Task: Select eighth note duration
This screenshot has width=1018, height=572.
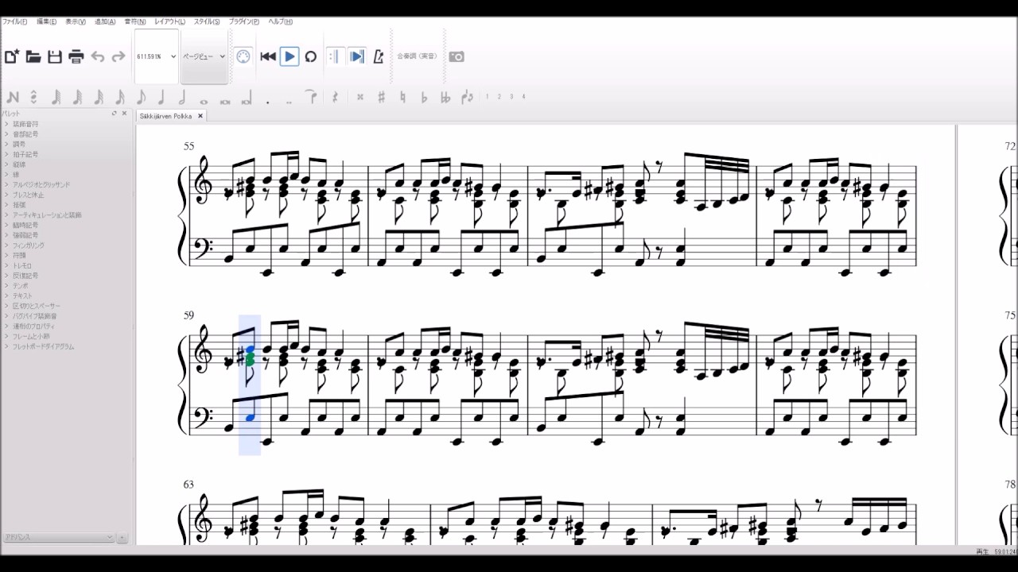Action: (x=141, y=98)
